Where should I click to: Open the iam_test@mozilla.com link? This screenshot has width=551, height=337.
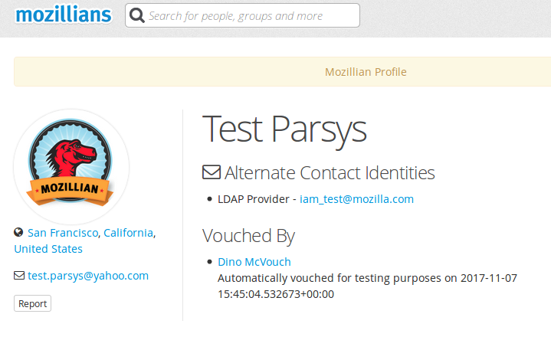(356, 199)
